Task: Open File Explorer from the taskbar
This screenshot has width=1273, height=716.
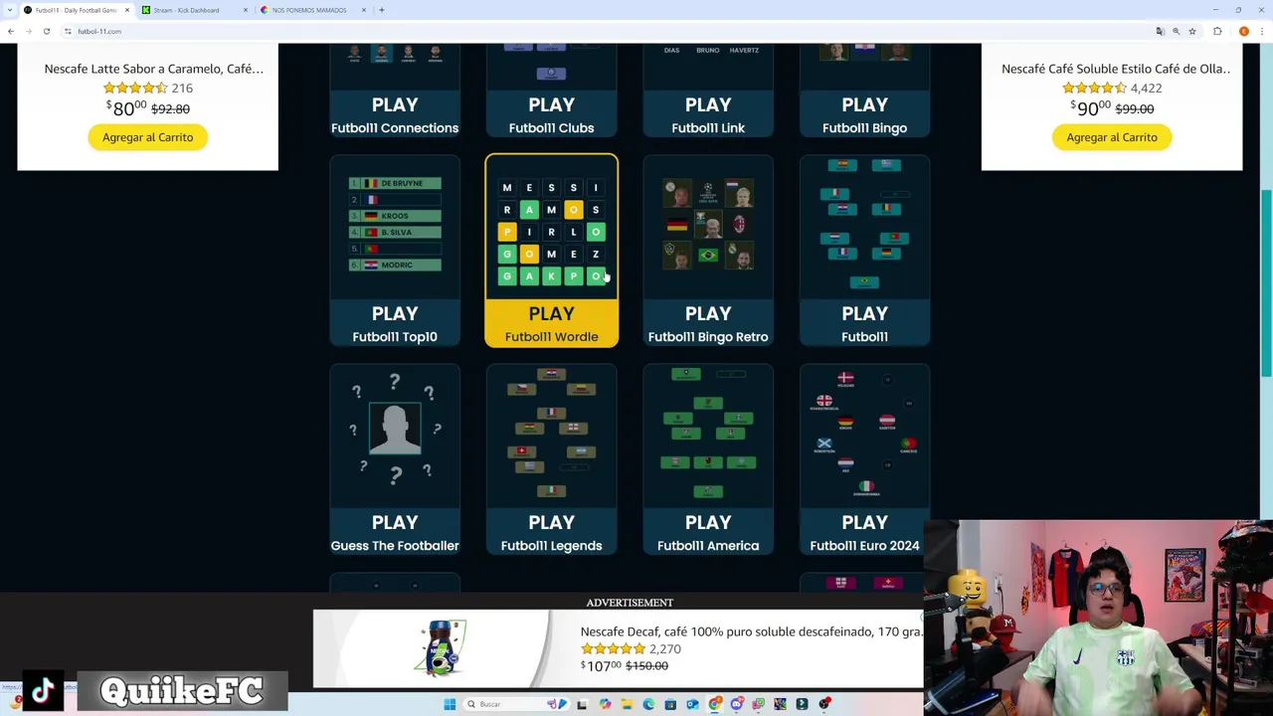Action: pyautogui.click(x=627, y=704)
